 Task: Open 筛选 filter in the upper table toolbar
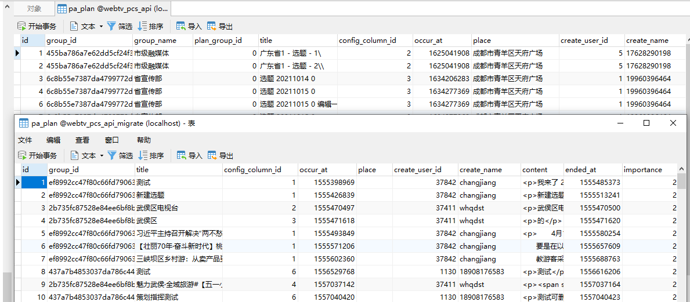pos(120,27)
